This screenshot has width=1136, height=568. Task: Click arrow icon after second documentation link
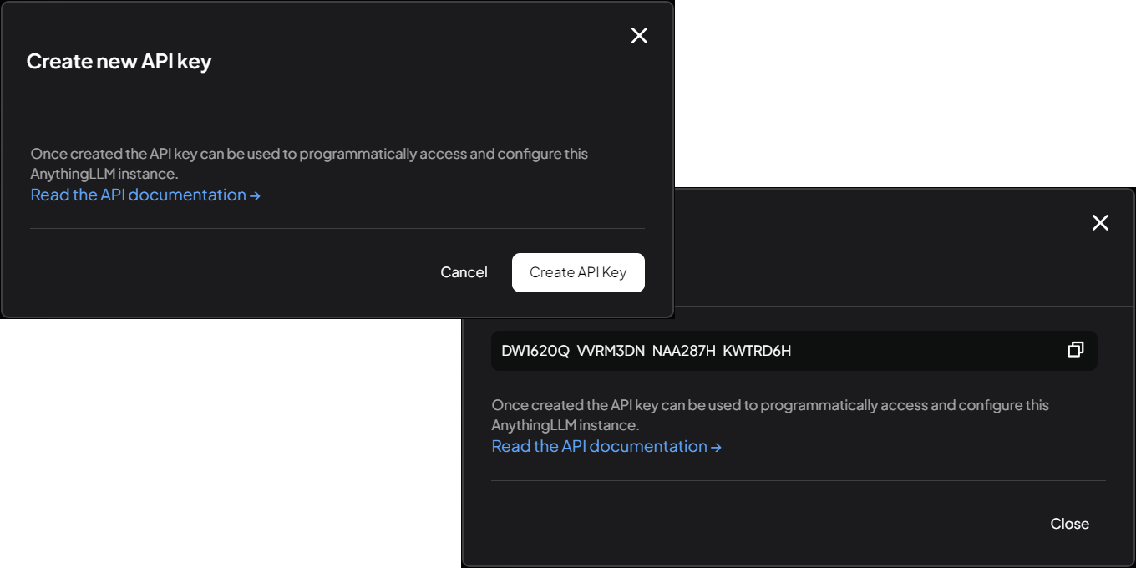tap(716, 447)
